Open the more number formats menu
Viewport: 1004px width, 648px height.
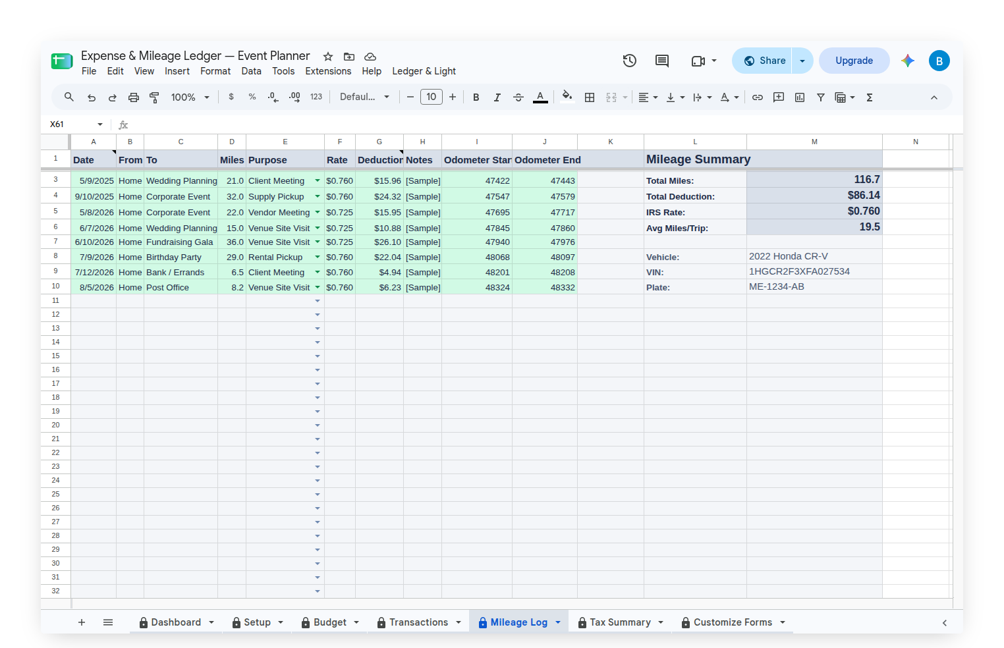click(x=316, y=97)
